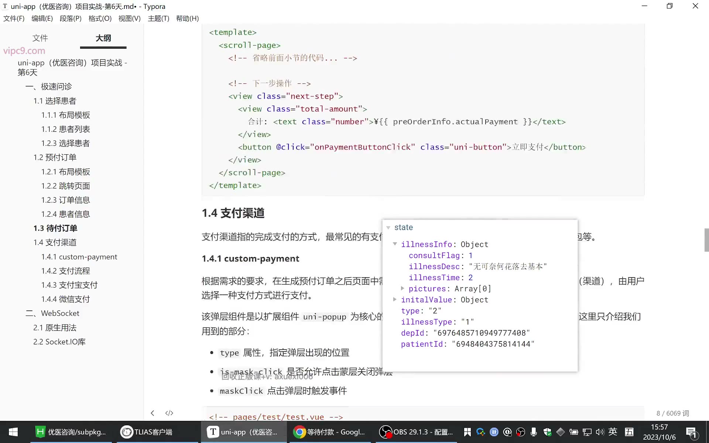The height and width of the screenshot is (443, 709).
Task: Jump to 1.4.2 支付流程 outline heading
Action: (65, 271)
